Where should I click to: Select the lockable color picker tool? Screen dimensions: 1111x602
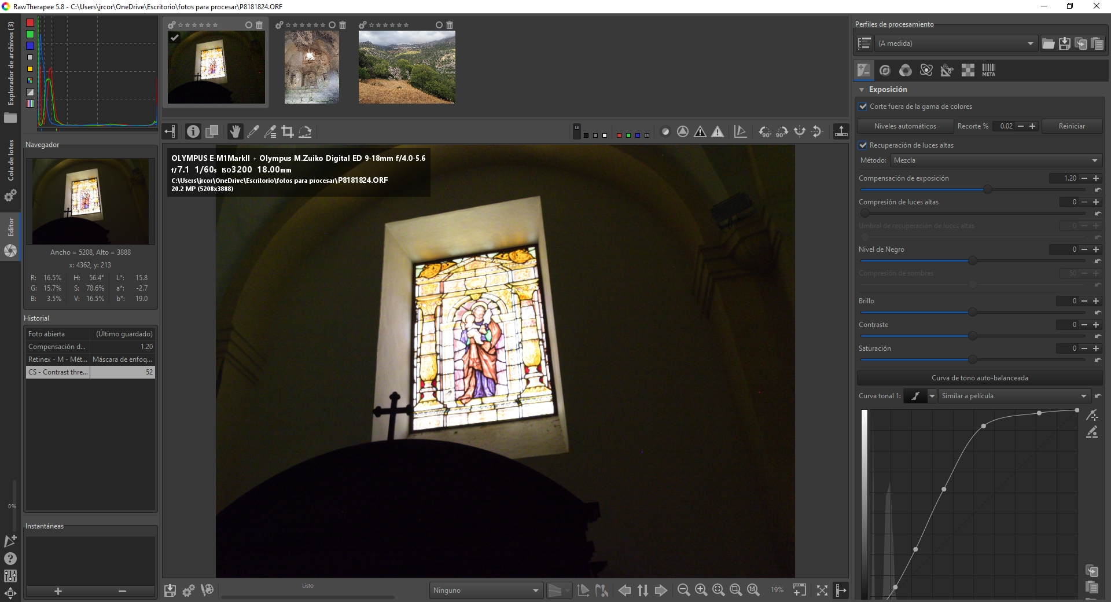click(270, 131)
